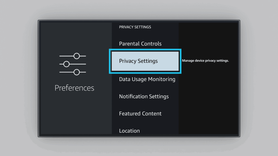
Task: Click the top slider's circular knob
Action: tap(77, 56)
